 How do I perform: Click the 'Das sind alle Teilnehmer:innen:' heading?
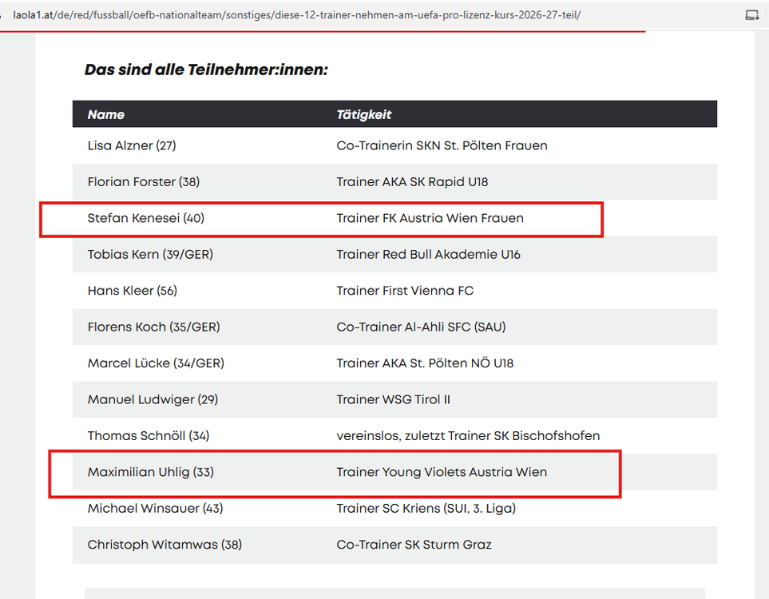(206, 69)
